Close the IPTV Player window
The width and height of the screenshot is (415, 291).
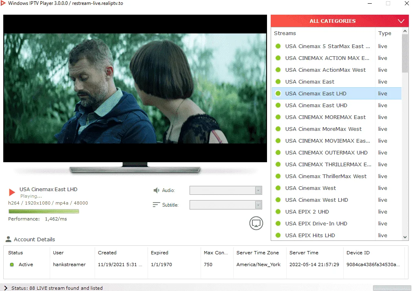point(407,3)
